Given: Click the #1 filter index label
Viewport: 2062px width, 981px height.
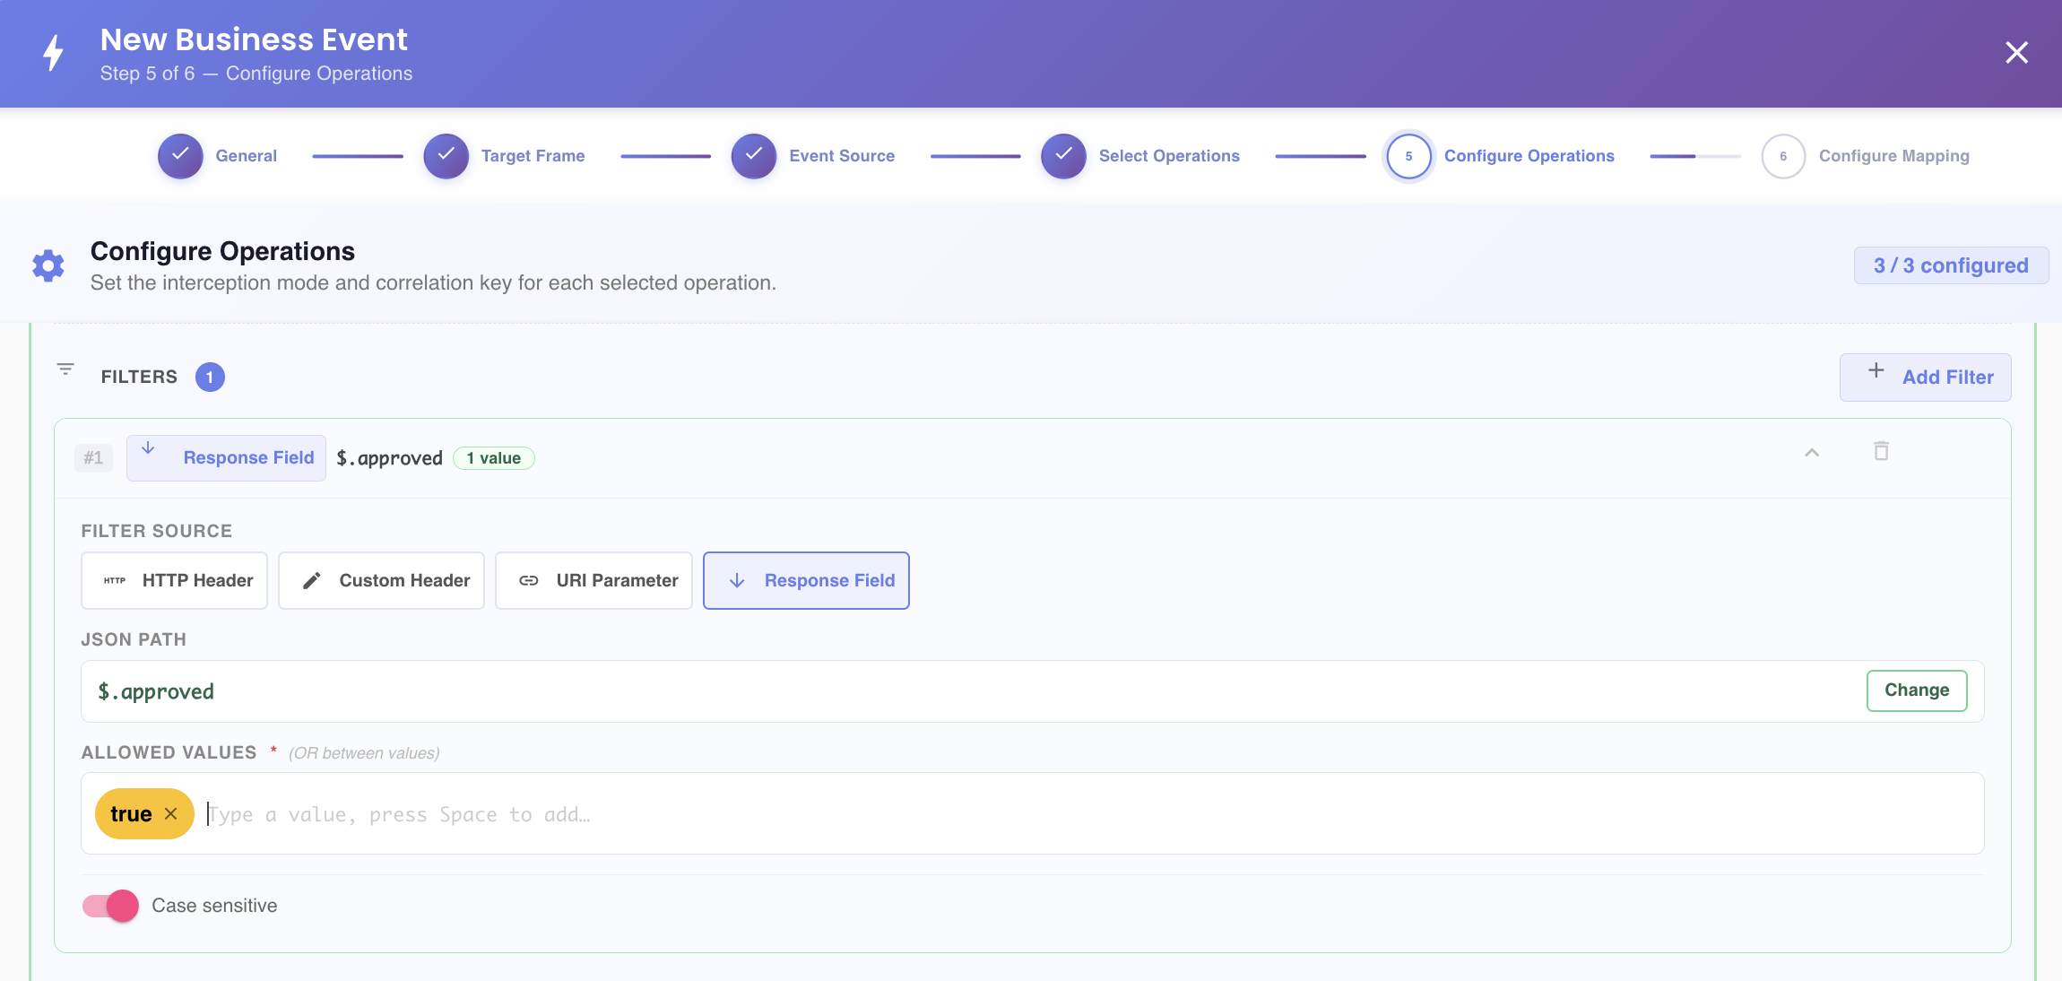Looking at the screenshot, I should tap(93, 458).
